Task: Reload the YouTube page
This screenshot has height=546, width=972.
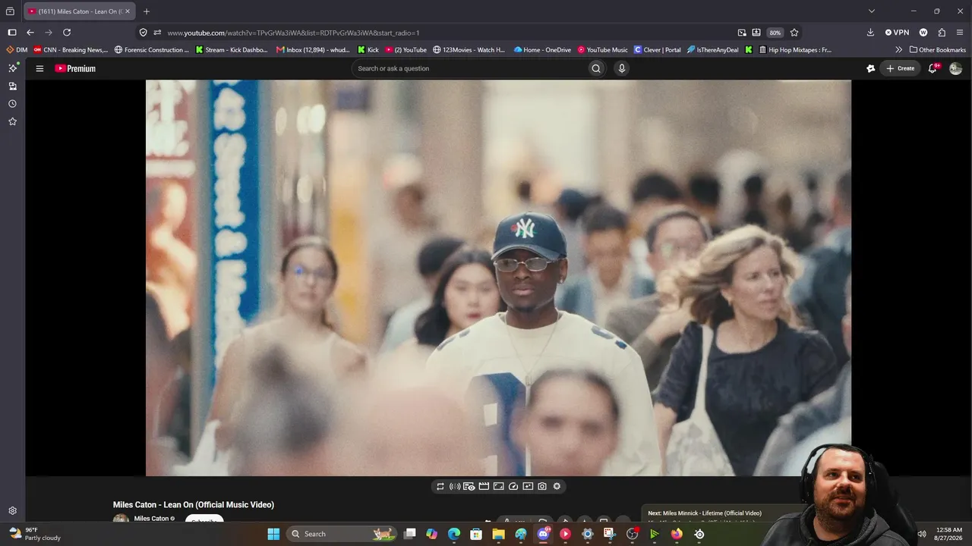Action: (67, 33)
